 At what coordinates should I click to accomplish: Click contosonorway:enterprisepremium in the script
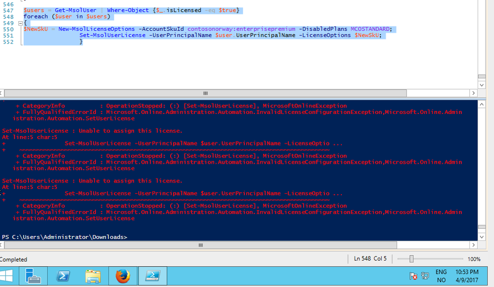(x=241, y=29)
